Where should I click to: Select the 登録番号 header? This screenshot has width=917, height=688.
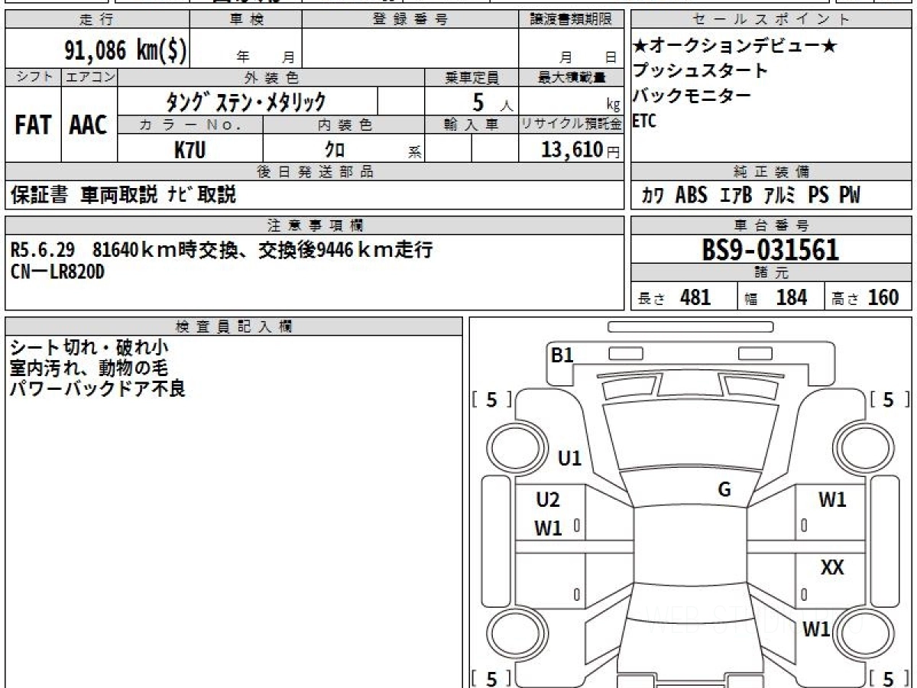[410, 20]
